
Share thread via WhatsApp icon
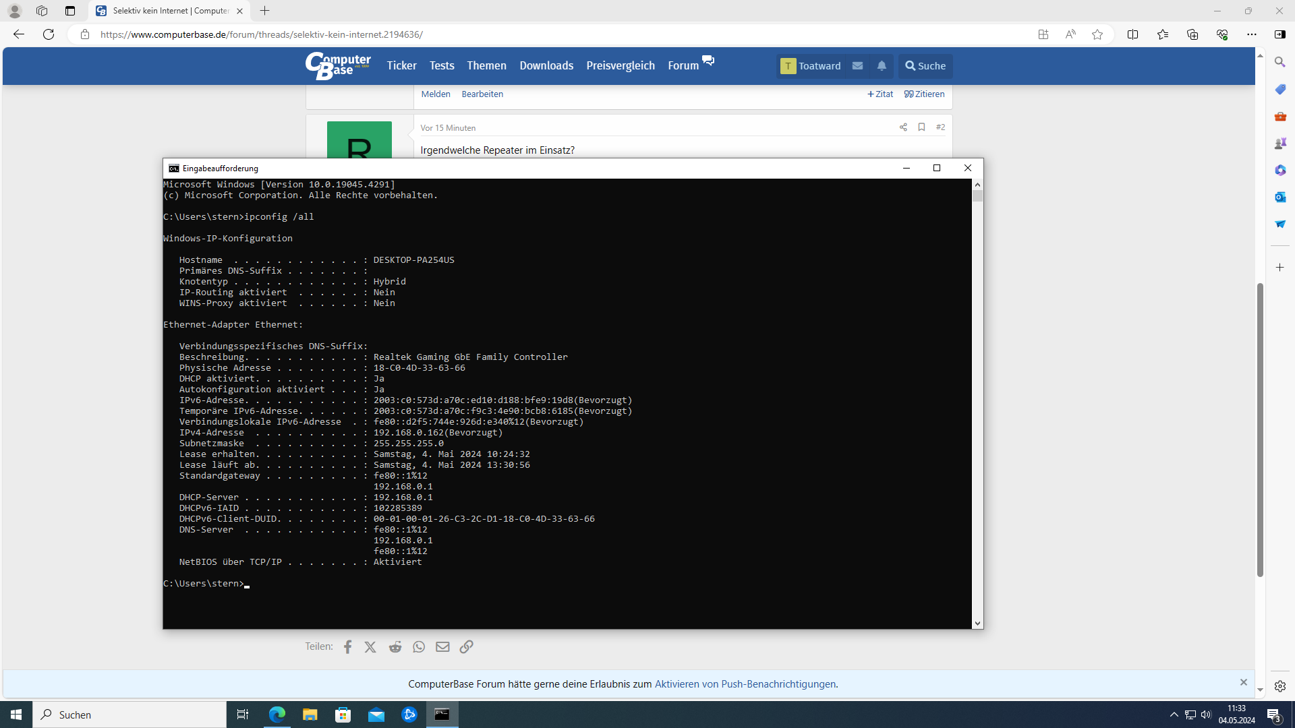tap(419, 647)
